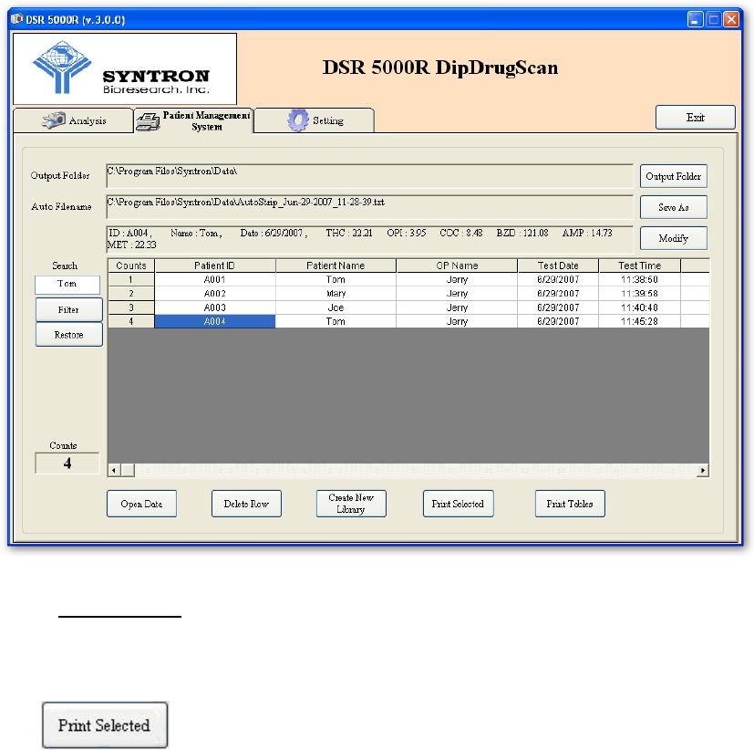
Task: Click the Print Tables button
Action: [x=570, y=504]
